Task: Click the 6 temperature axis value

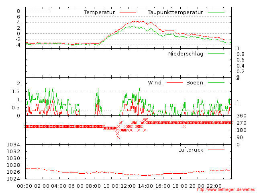Action: point(18,17)
